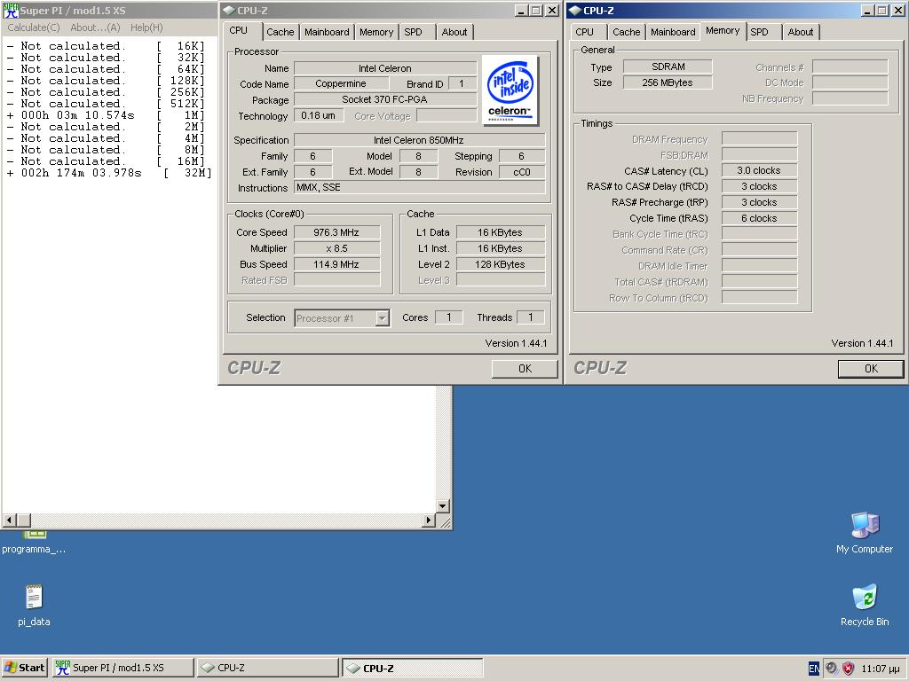
Task: Click the left CPU-Z window title icon
Action: [x=229, y=11]
